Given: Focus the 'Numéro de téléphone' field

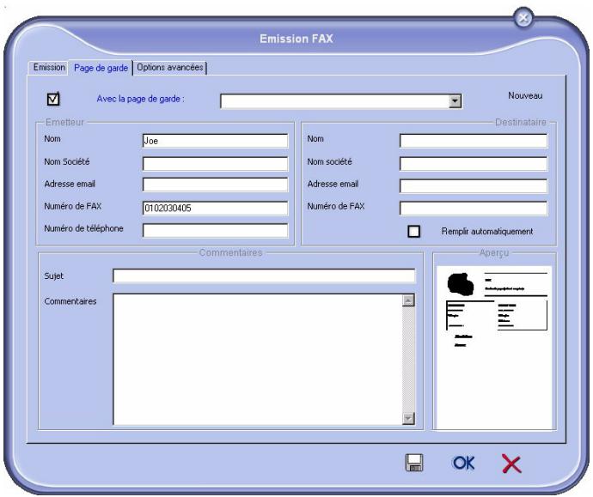Looking at the screenshot, I should (215, 230).
